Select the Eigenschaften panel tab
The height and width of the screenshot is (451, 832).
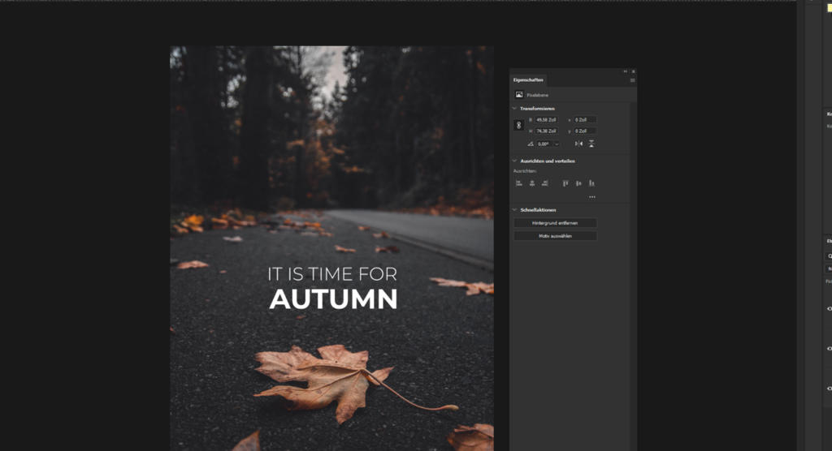[x=529, y=80]
